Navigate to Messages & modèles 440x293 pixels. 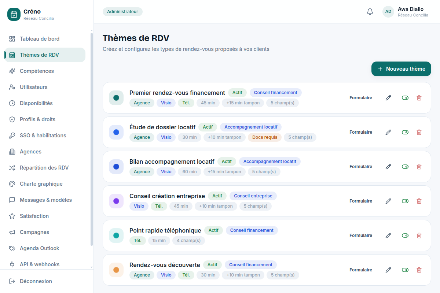coord(45,200)
